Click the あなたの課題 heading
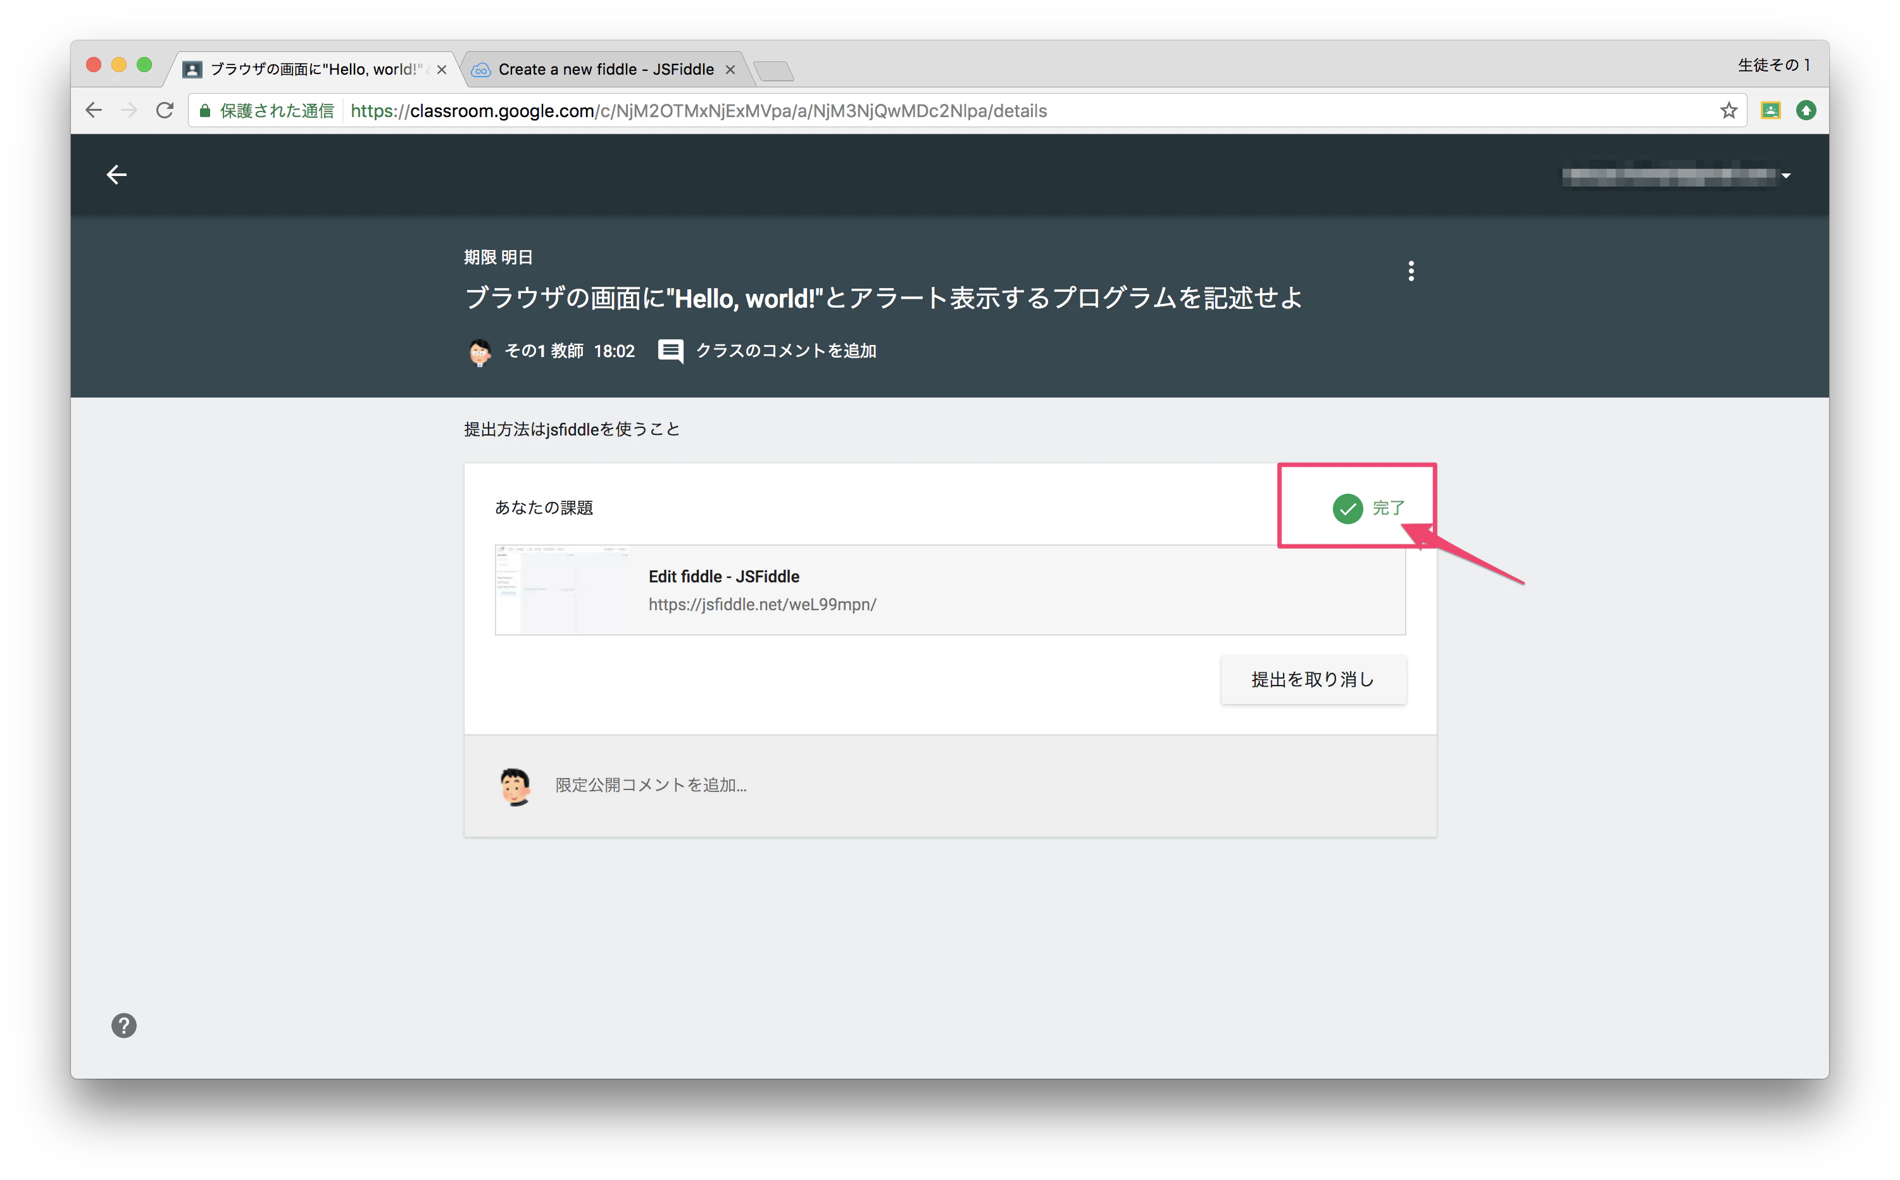The height and width of the screenshot is (1180, 1900). (x=544, y=508)
